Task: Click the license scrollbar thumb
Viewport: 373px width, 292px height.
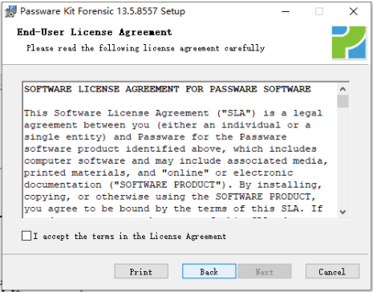Action: point(343,101)
